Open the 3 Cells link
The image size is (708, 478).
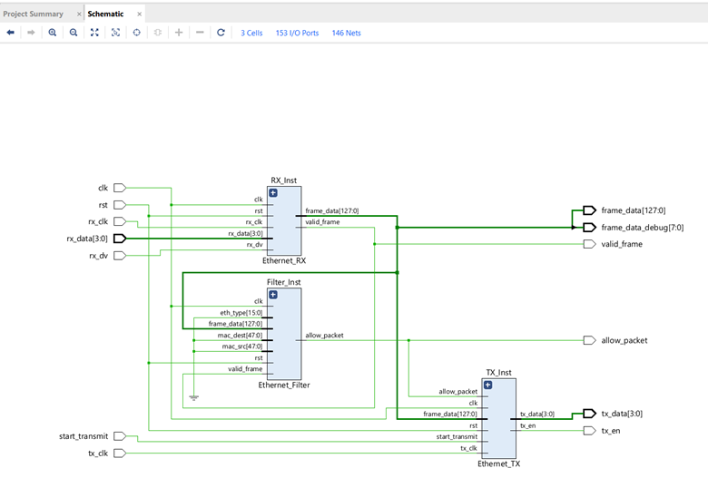(x=251, y=33)
